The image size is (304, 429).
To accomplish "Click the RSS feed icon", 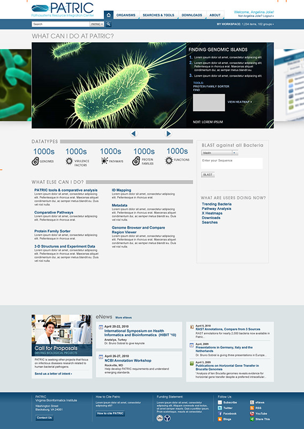I will tap(252, 408).
